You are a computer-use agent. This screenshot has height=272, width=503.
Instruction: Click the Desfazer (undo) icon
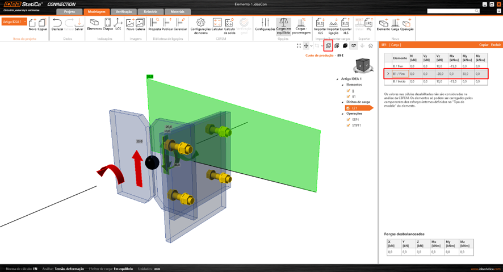pyautogui.click(x=57, y=24)
